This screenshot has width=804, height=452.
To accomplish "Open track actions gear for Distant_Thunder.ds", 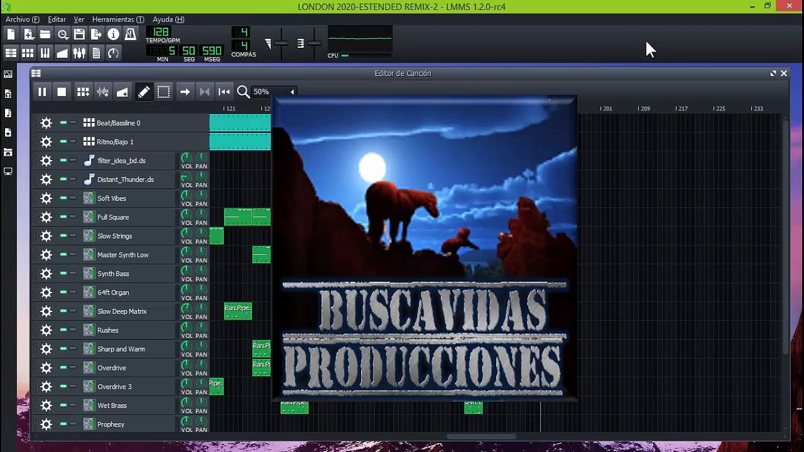I will click(x=46, y=180).
